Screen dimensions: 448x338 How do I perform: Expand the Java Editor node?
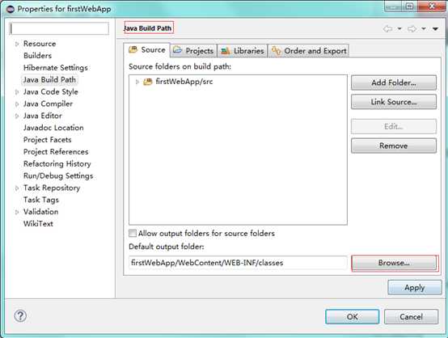click(17, 116)
